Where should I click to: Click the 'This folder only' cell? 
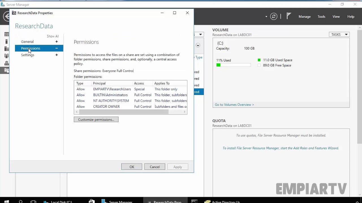[166, 89]
